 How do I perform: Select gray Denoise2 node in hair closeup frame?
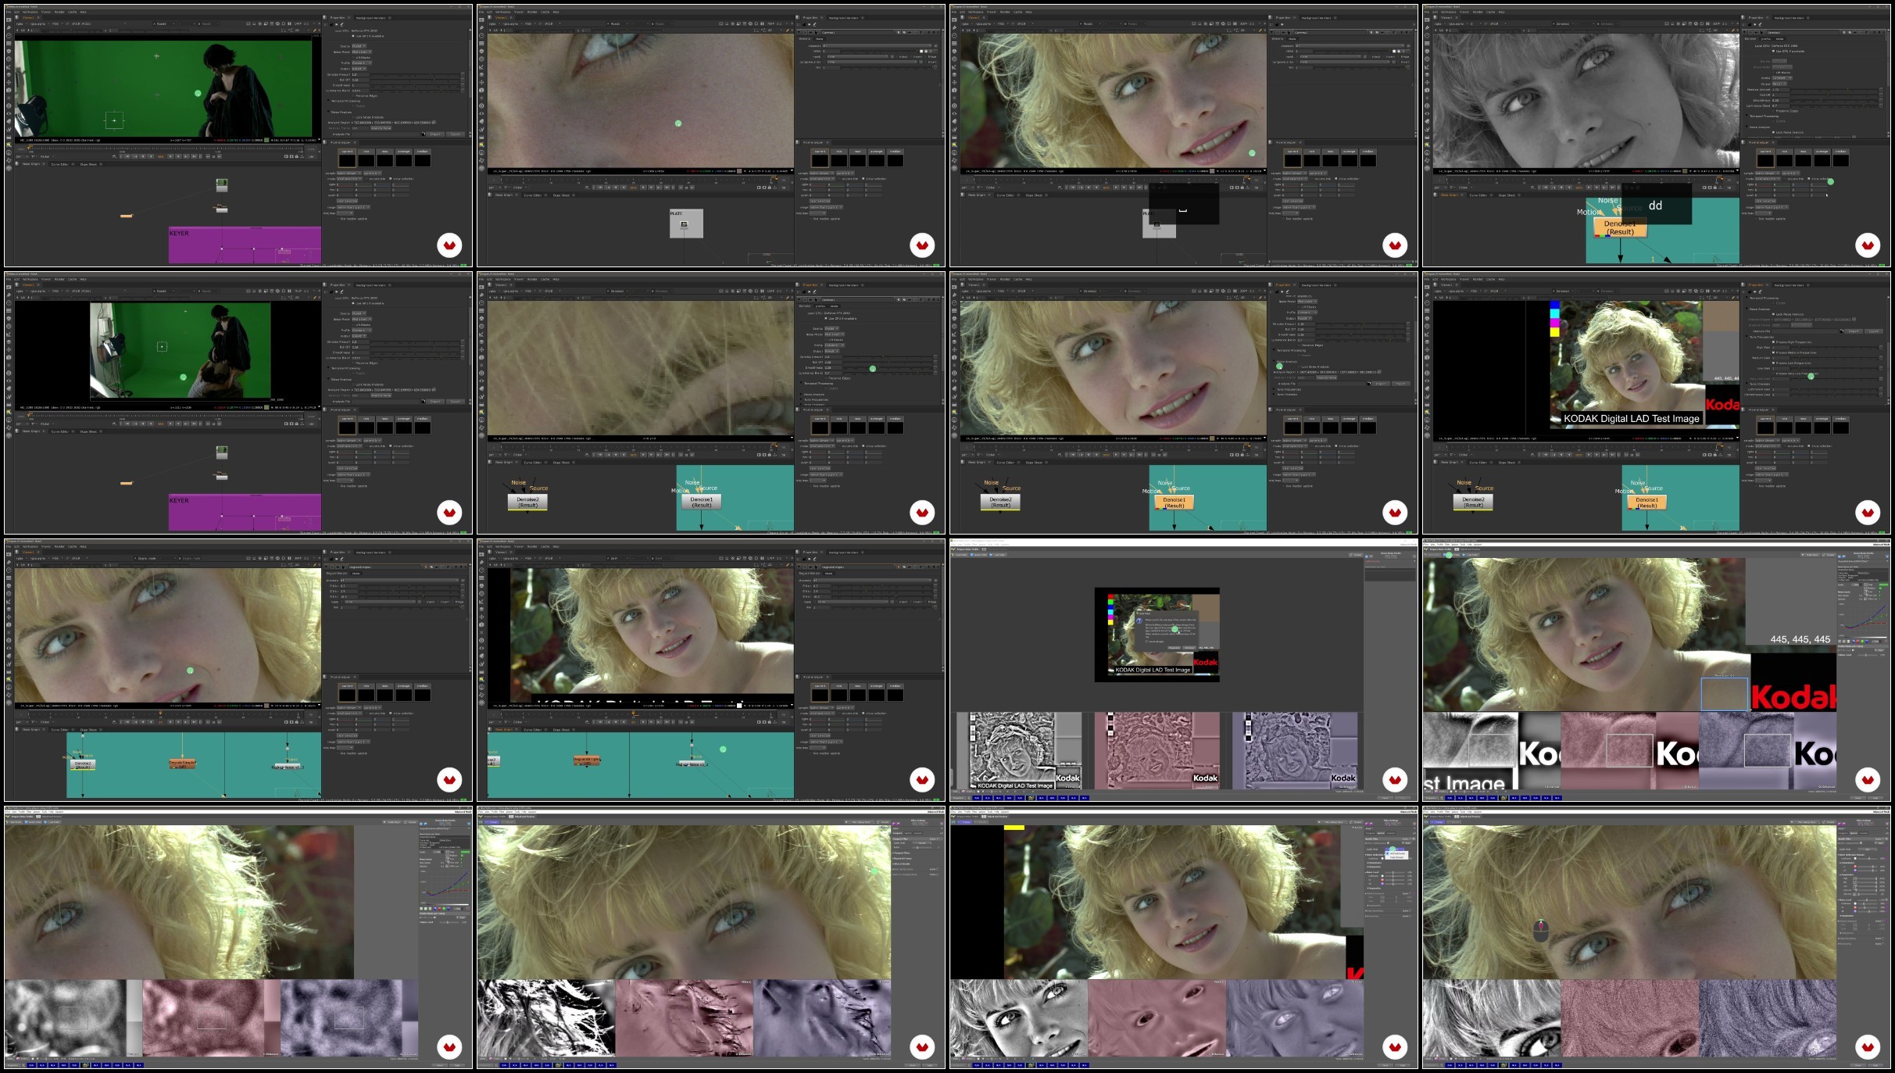(x=527, y=502)
